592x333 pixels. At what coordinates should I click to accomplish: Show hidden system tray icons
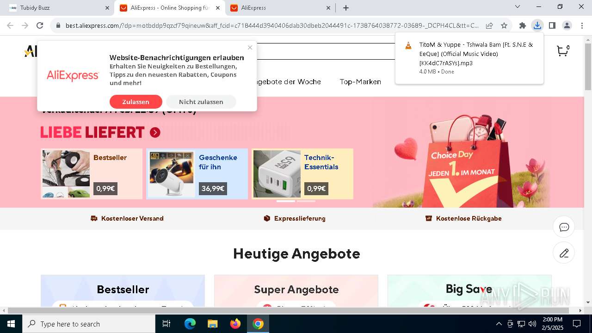pyautogui.click(x=499, y=324)
